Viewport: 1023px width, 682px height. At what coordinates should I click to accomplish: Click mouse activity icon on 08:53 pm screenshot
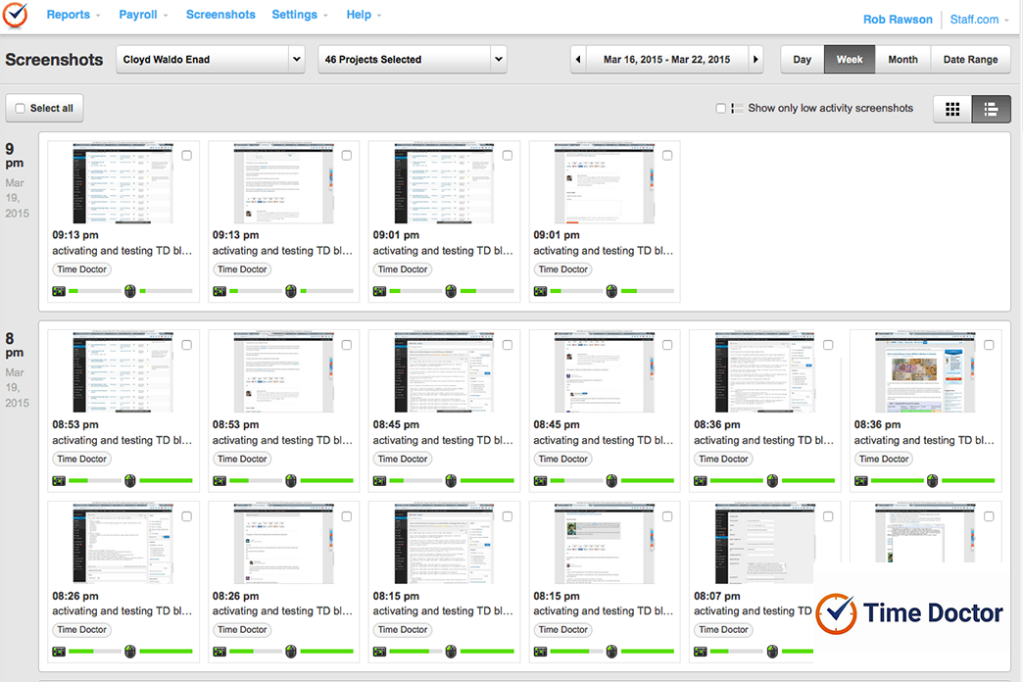129,481
